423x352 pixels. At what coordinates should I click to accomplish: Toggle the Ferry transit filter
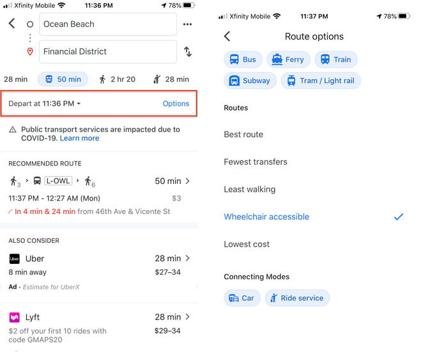coord(288,59)
